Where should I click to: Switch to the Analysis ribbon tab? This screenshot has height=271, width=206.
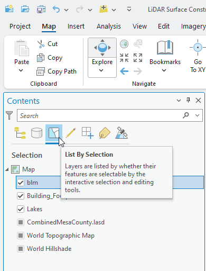tap(109, 26)
